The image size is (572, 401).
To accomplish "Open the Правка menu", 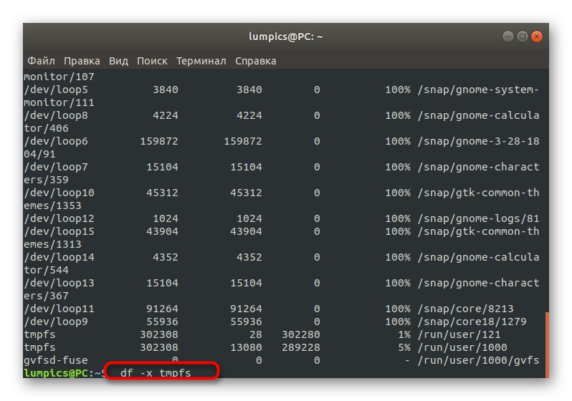I will pos(82,61).
